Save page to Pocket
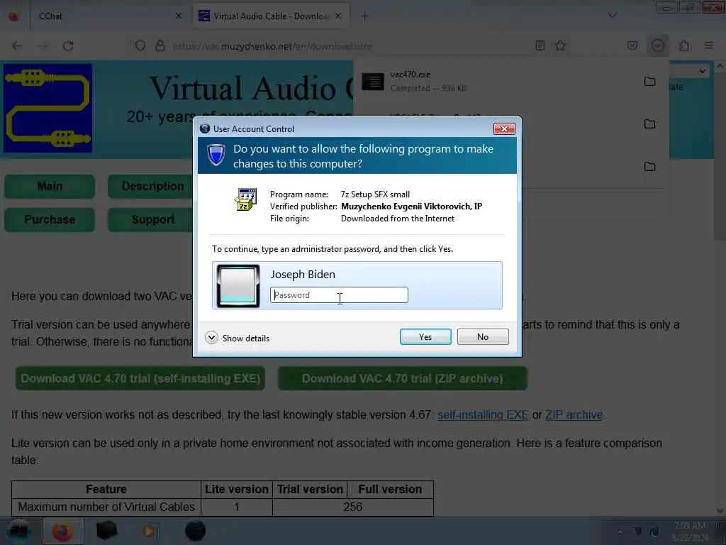 632,45
